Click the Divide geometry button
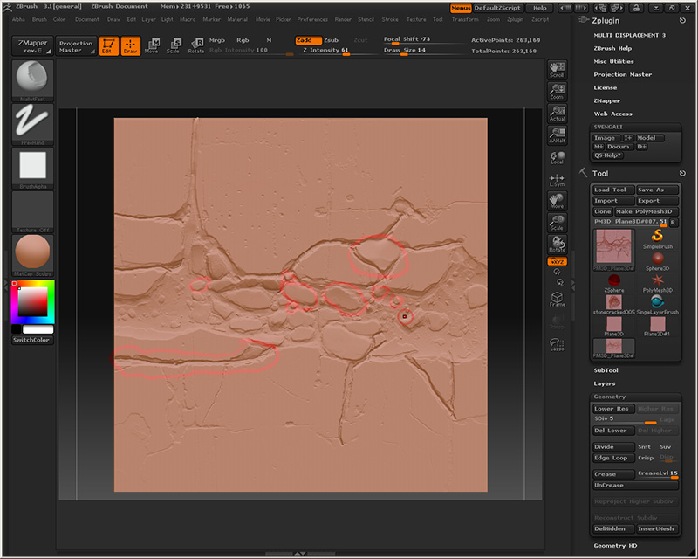 (x=613, y=446)
